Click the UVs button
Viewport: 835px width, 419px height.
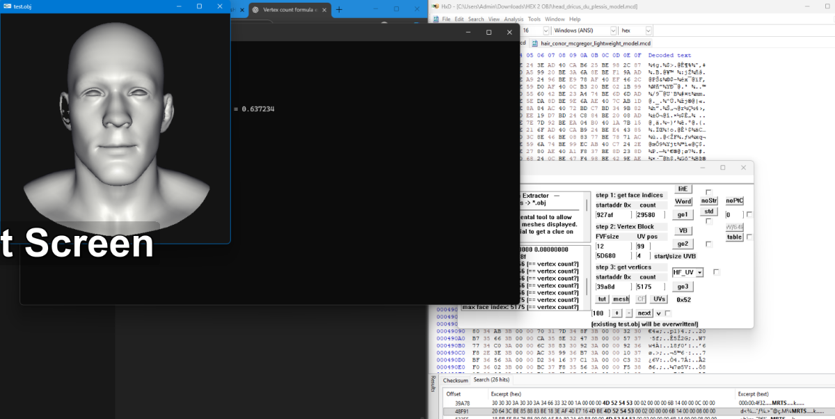tap(658, 299)
